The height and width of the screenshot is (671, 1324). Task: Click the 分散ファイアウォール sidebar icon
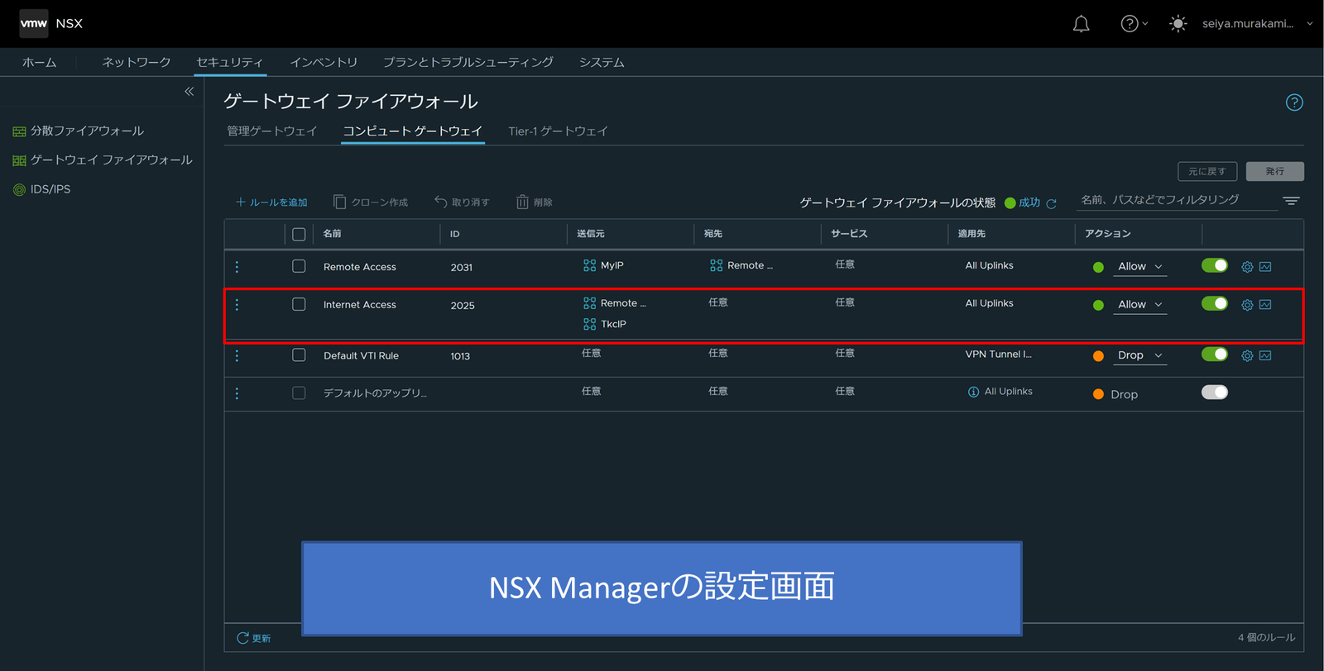tap(19, 131)
